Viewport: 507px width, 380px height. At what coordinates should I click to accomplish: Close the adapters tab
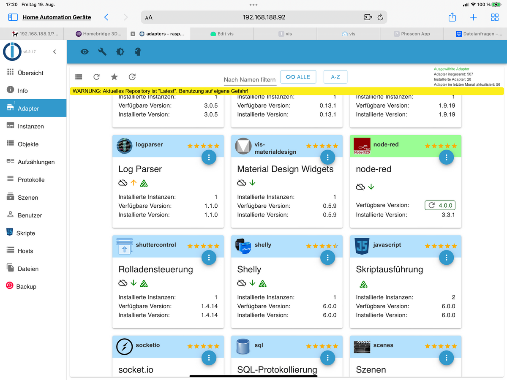click(x=133, y=34)
